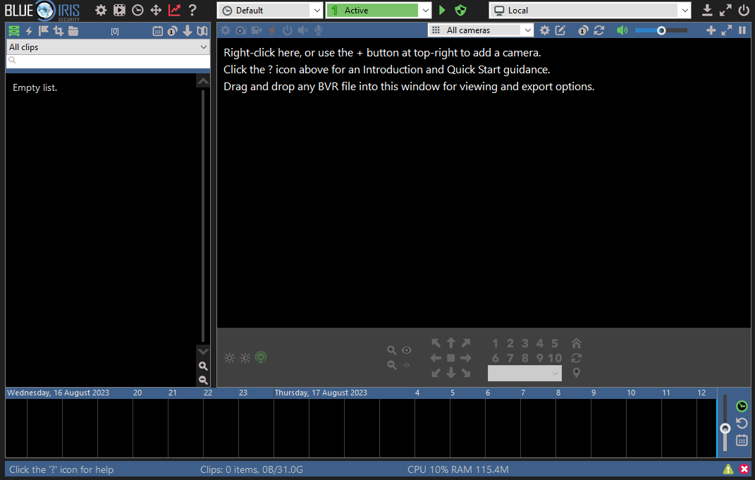Click the PTZ right arrow

[x=465, y=358]
